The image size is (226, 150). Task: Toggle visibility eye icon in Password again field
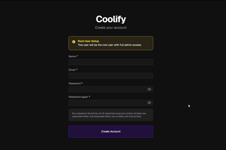[x=149, y=103]
